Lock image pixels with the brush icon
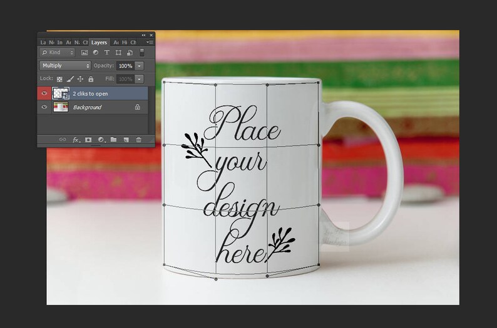The height and width of the screenshot is (328, 497). [70, 79]
